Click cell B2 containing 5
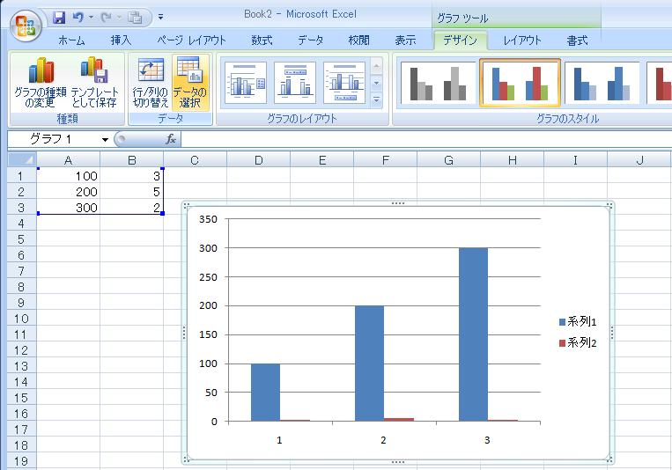Viewport: 672px width, 470px height. pyautogui.click(x=131, y=192)
